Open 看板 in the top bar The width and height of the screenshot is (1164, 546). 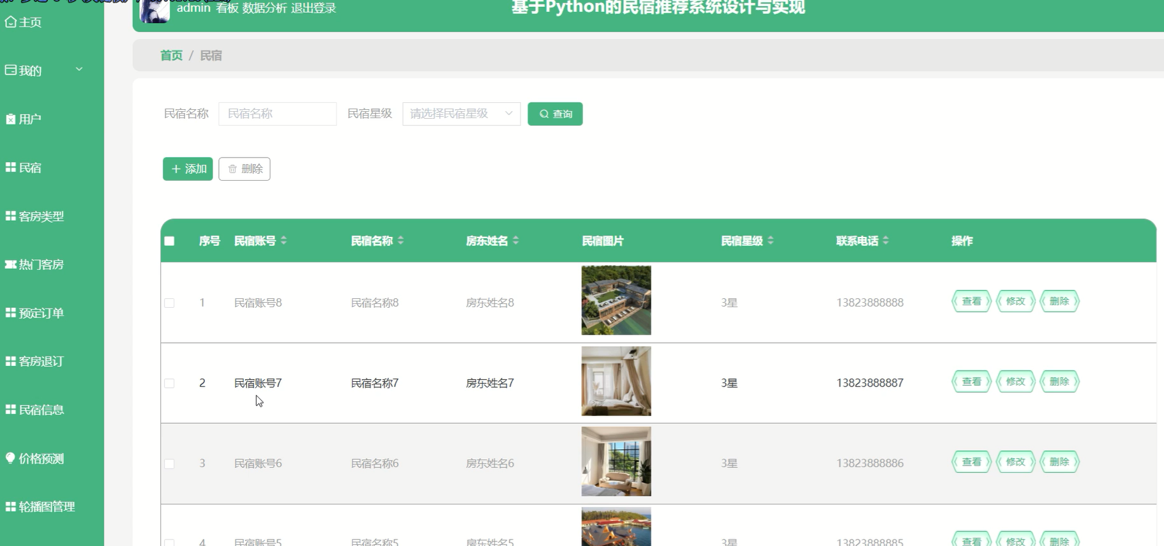[227, 8]
